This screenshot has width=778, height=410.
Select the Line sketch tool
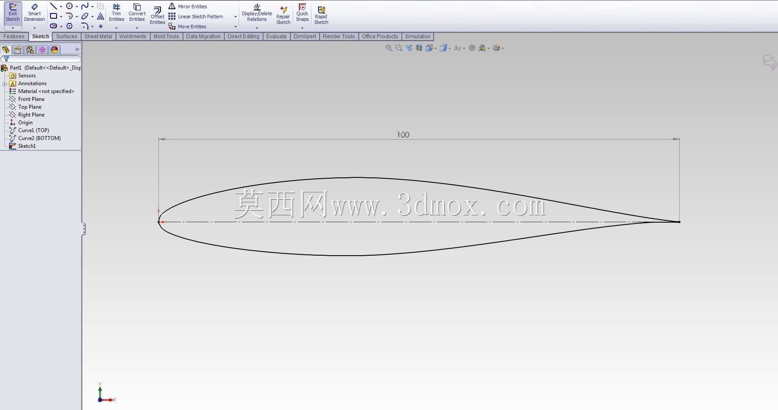[54, 7]
